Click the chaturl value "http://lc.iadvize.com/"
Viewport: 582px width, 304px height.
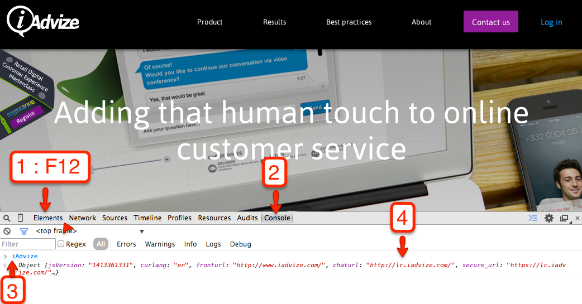[x=410, y=265]
